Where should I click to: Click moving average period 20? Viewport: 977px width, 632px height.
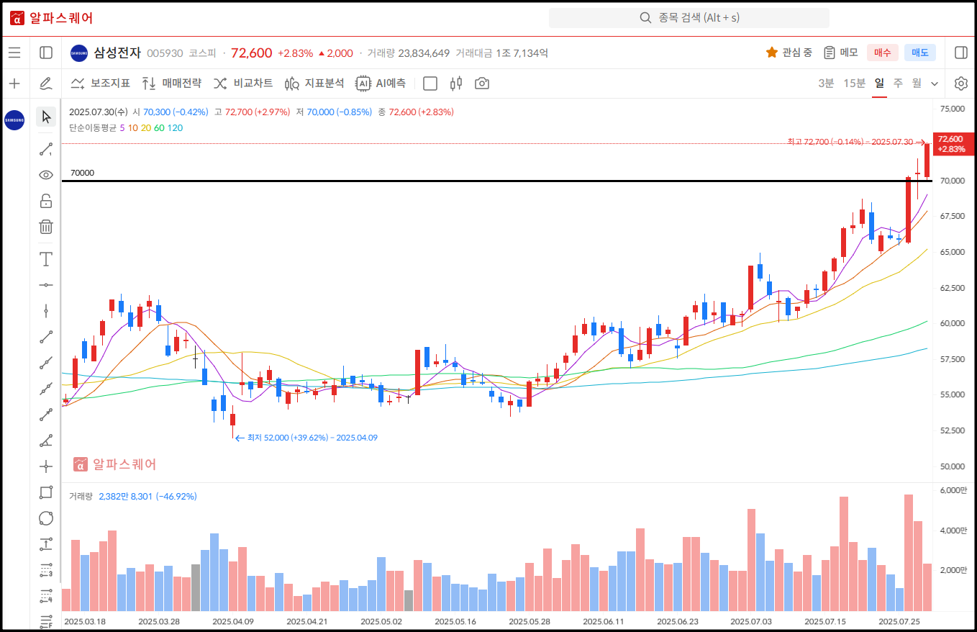(x=146, y=127)
